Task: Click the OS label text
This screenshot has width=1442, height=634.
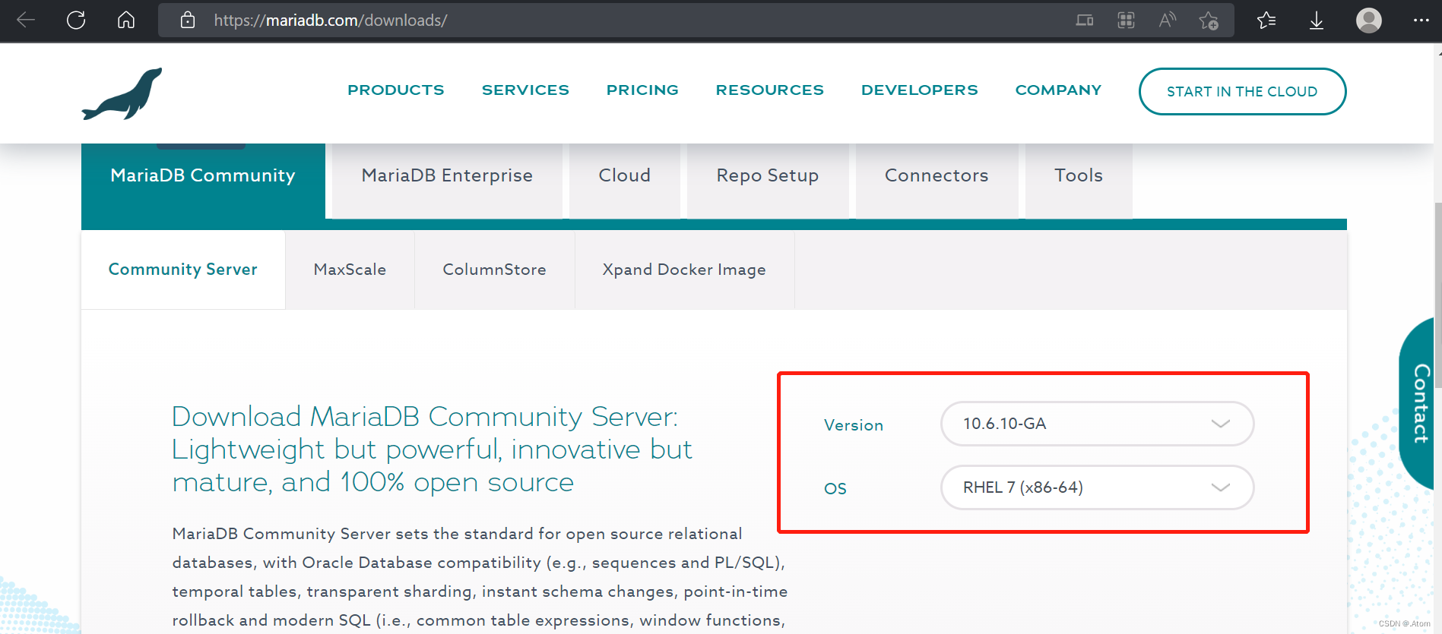Action: (835, 488)
